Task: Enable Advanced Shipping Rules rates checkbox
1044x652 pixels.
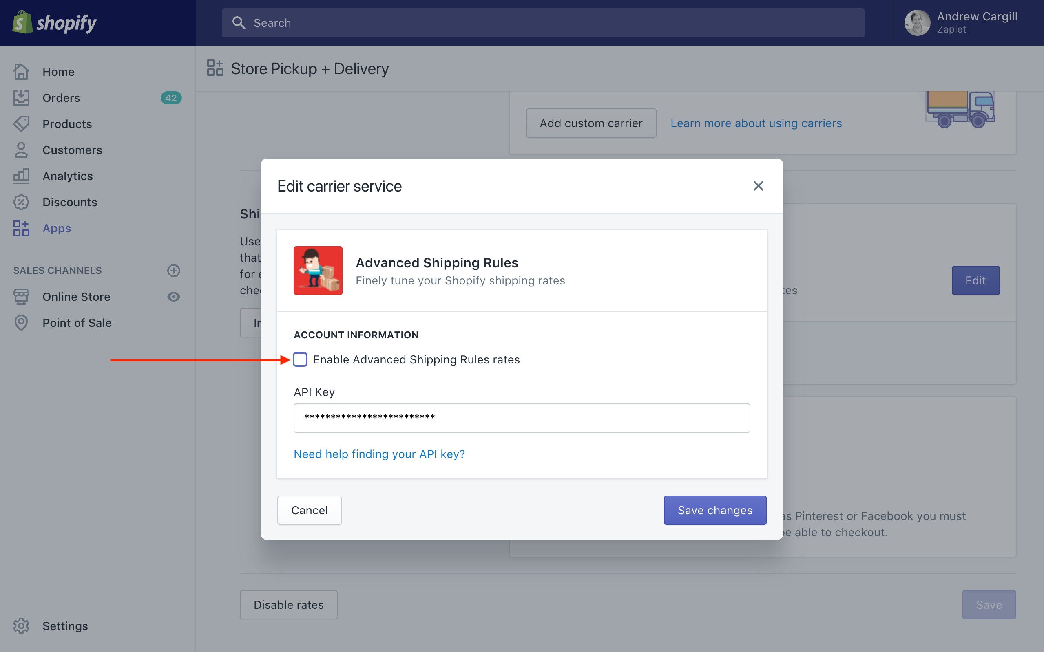Action: 300,359
